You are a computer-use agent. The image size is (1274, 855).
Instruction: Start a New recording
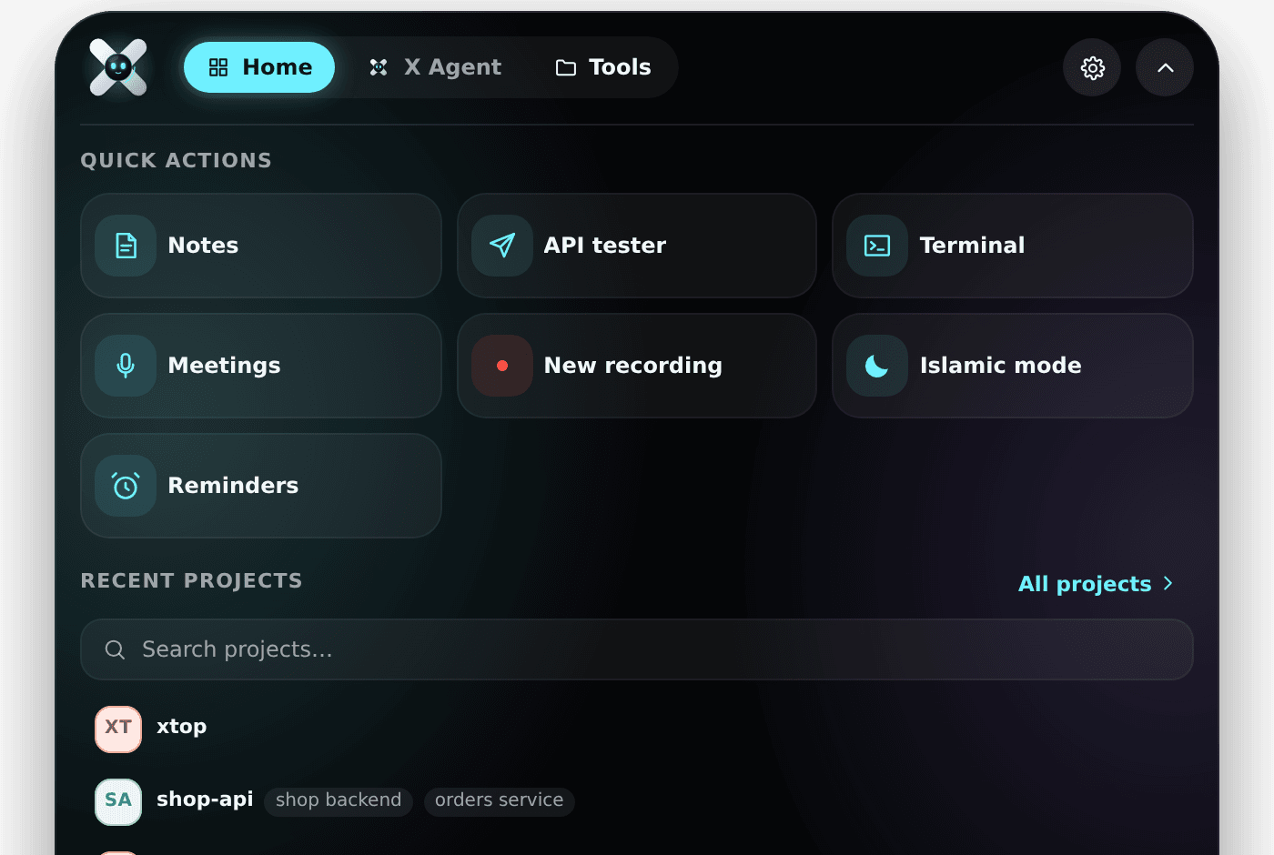(637, 366)
